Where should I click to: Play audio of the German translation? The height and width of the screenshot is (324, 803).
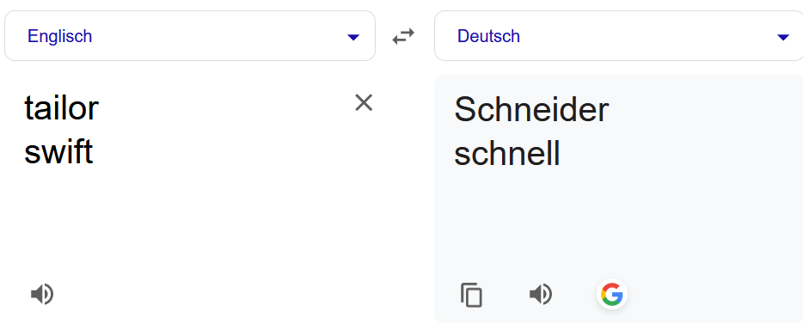pyautogui.click(x=541, y=294)
